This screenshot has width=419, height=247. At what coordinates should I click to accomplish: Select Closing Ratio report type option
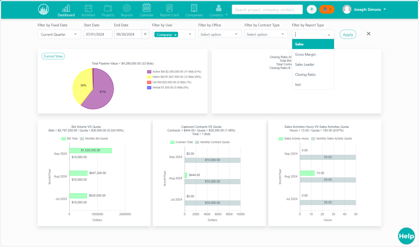(x=313, y=74)
